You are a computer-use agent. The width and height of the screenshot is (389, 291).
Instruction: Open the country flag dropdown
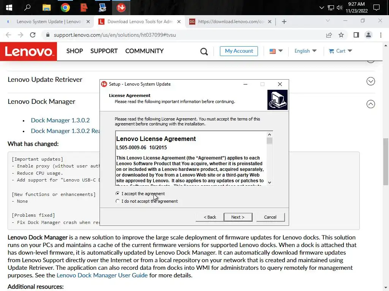pyautogui.click(x=276, y=51)
